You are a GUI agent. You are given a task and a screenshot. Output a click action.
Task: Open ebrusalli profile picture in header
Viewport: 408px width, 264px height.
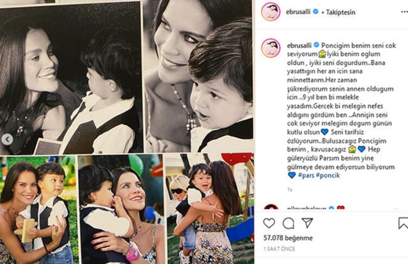[270, 12]
